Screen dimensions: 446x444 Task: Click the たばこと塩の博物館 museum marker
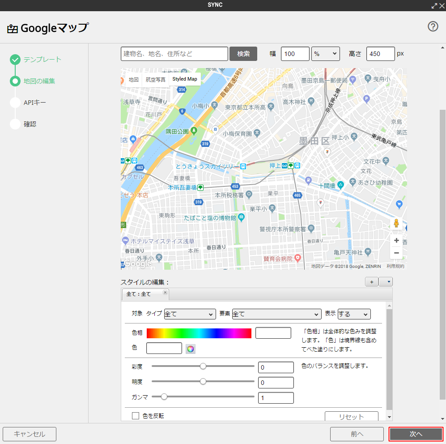point(241,217)
